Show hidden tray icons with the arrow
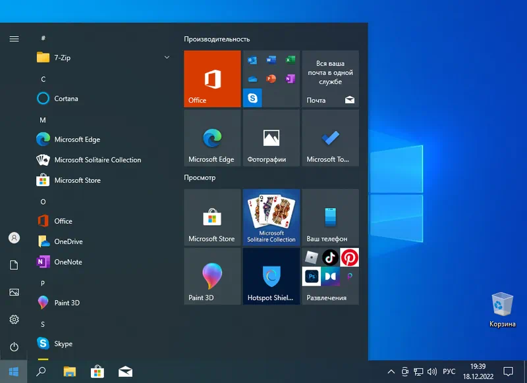The height and width of the screenshot is (383, 527). click(391, 372)
